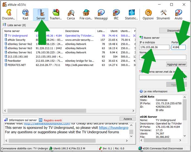Click address 62.210.28.77 : 7111

click(48, 65)
